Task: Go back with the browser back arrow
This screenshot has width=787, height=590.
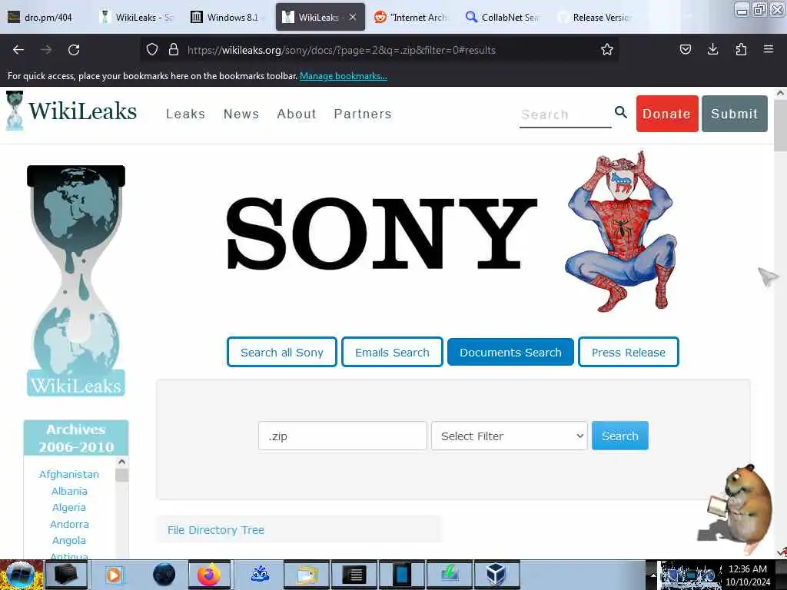Action: [x=18, y=50]
